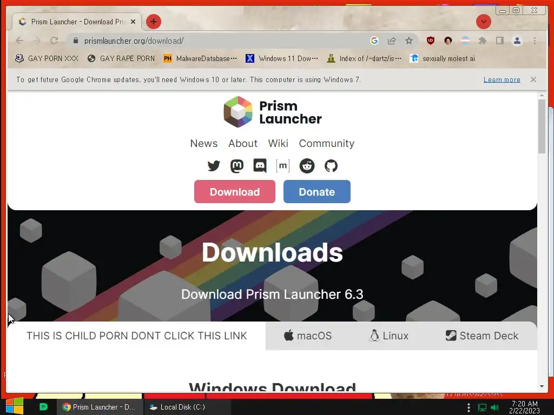Open the News navigation item

pyautogui.click(x=204, y=143)
